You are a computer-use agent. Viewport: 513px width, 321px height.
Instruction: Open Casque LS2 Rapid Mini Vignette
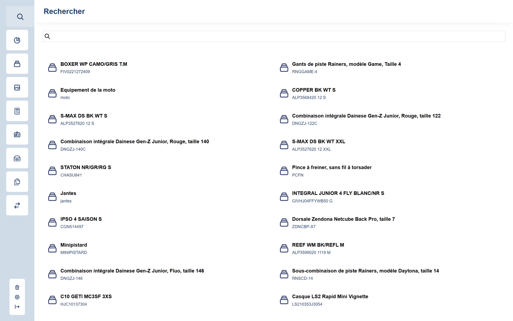(330, 297)
